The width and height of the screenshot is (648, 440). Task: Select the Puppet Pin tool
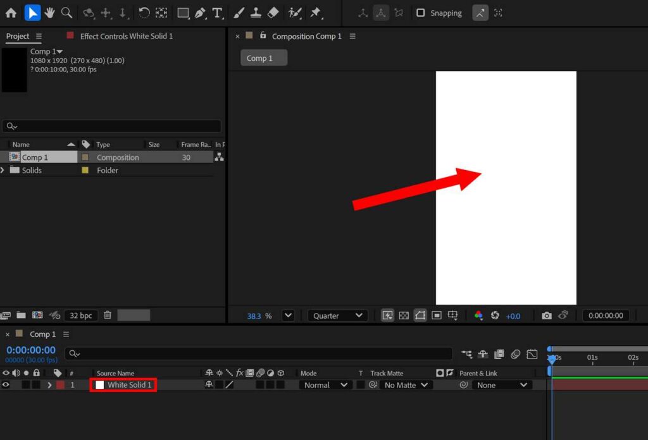pyautogui.click(x=316, y=13)
